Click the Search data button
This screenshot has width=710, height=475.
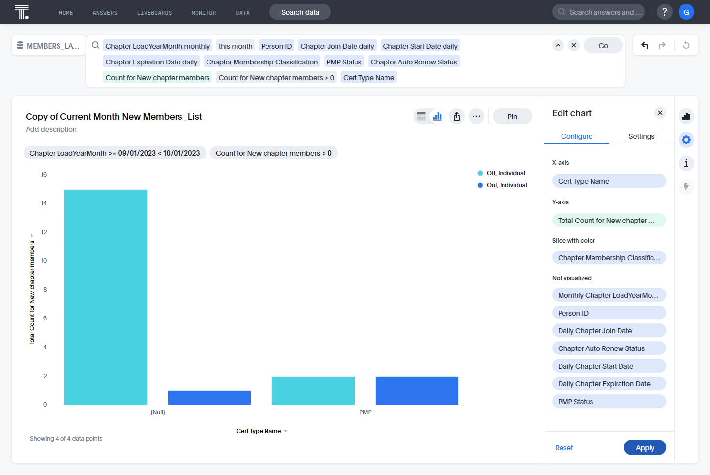300,12
